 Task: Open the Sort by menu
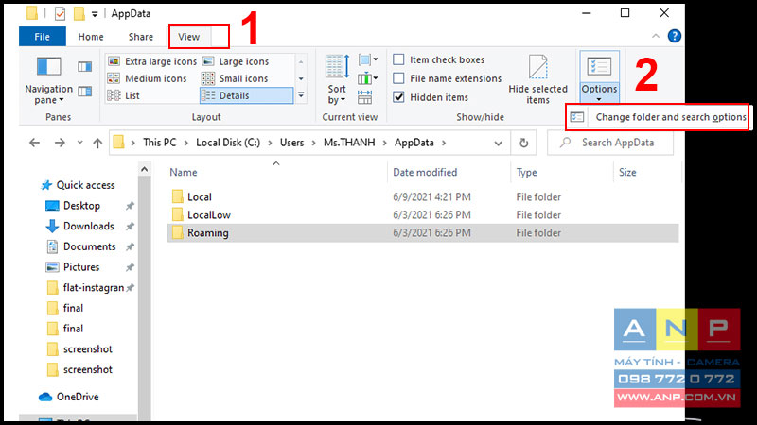pyautogui.click(x=337, y=79)
